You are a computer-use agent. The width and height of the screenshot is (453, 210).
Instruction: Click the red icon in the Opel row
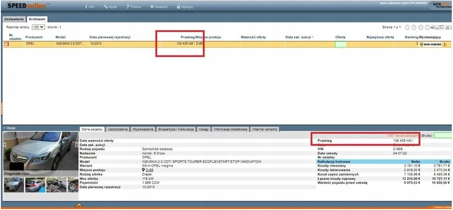point(6,44)
